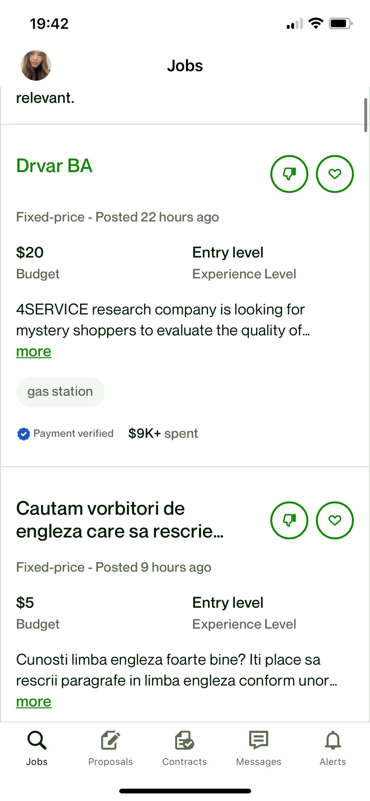Click the vertical scrollbar indicator
The width and height of the screenshot is (370, 801).
click(x=366, y=115)
